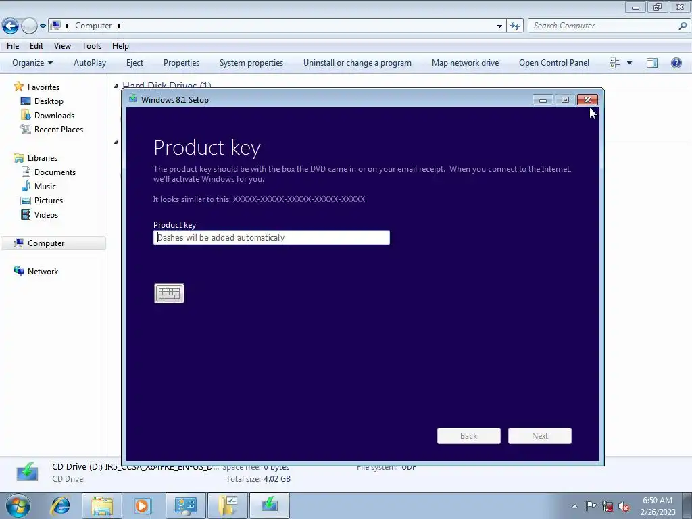Click the search magnifier icon

coord(683,26)
